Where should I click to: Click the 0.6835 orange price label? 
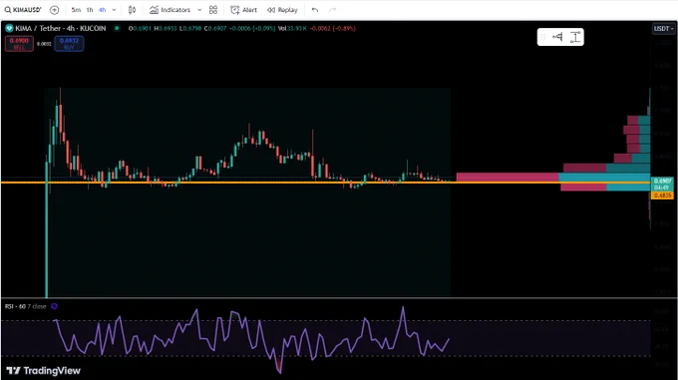click(662, 195)
